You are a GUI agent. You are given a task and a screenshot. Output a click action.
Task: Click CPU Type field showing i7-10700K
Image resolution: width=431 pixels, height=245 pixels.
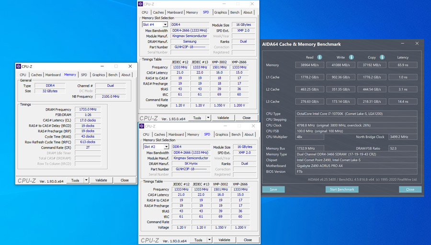point(356,114)
